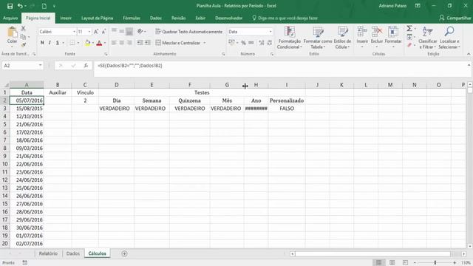Switch to Page Layout view icon
Viewport: 473px width, 266px height.
(x=392, y=263)
